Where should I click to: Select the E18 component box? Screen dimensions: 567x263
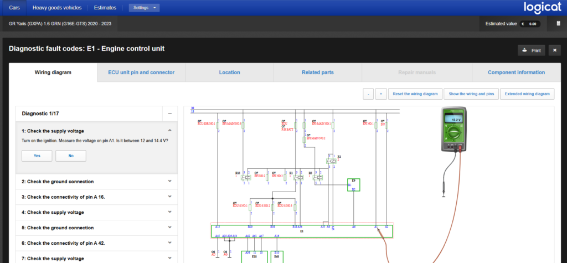[254, 257]
